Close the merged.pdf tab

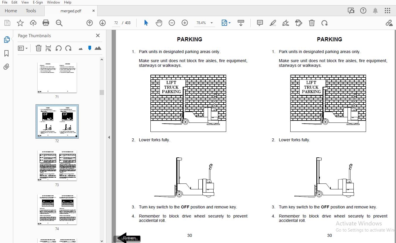(93, 11)
